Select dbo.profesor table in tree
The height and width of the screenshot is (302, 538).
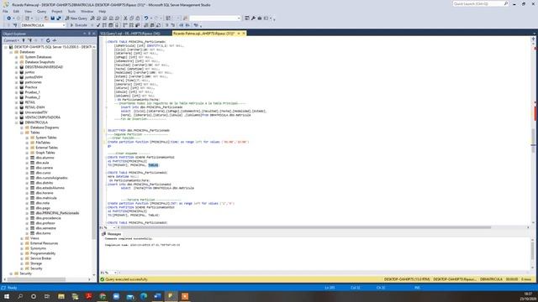coord(45,223)
